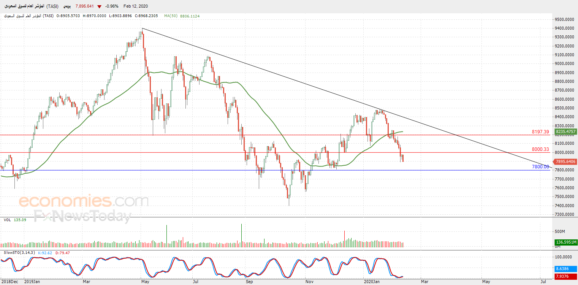Click the K:92.62 stochastic value
The height and width of the screenshot is (285, 578).
coord(45,253)
